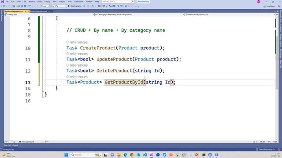Click the Select Repository status button

[x=265, y=150]
